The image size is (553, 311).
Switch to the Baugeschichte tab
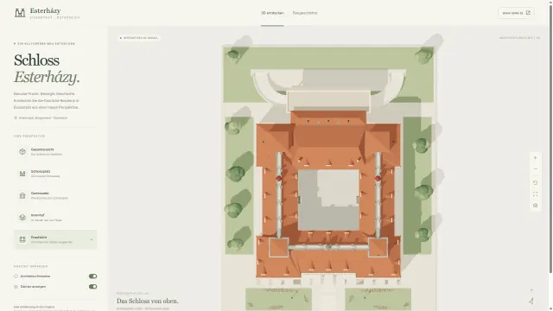click(x=305, y=13)
